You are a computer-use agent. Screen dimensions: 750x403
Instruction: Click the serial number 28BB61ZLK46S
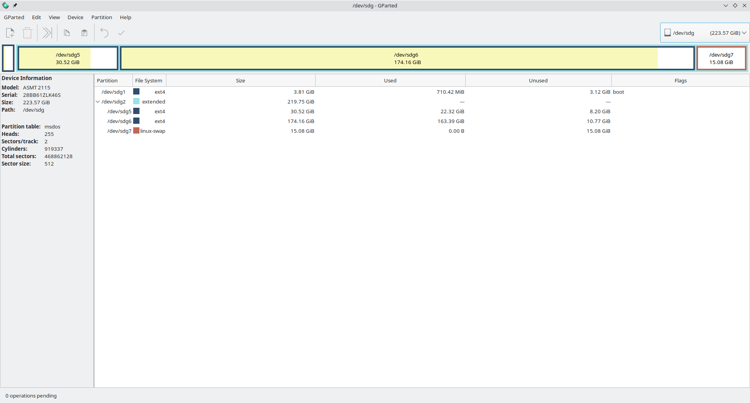(x=42, y=95)
